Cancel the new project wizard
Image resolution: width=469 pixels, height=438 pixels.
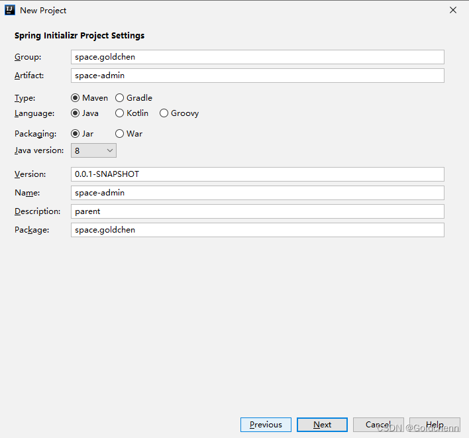(x=378, y=425)
